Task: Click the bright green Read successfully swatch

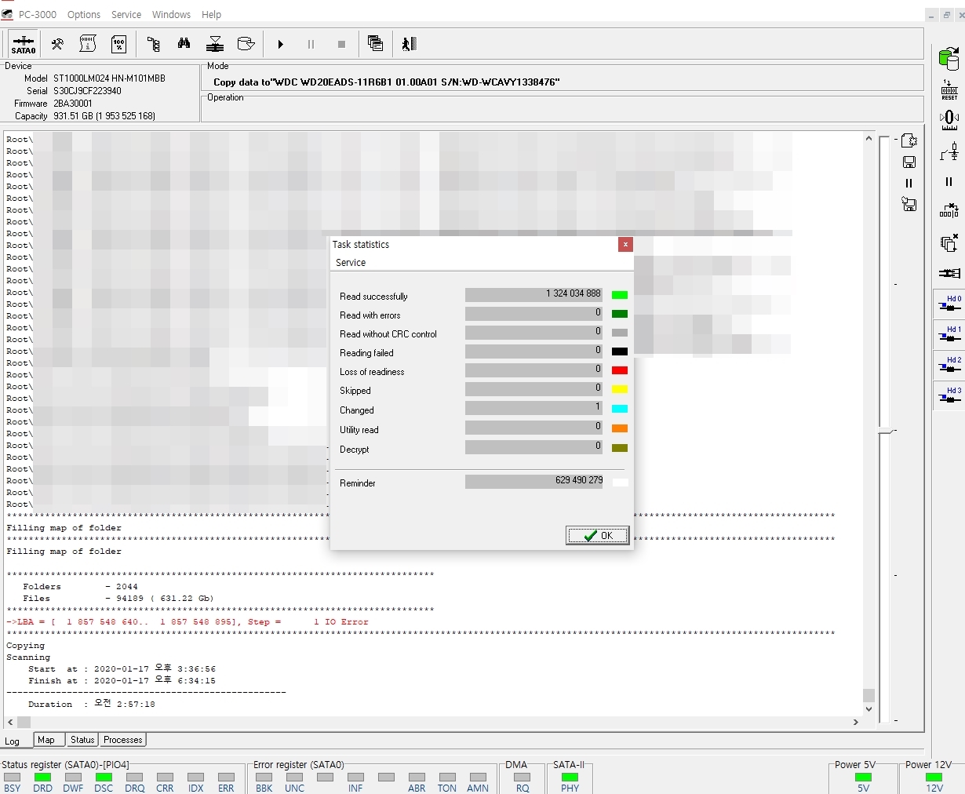Action: click(620, 295)
